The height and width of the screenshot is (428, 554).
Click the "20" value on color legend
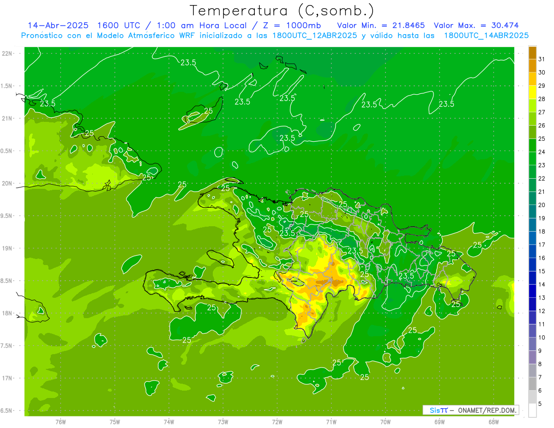pyautogui.click(x=542, y=205)
